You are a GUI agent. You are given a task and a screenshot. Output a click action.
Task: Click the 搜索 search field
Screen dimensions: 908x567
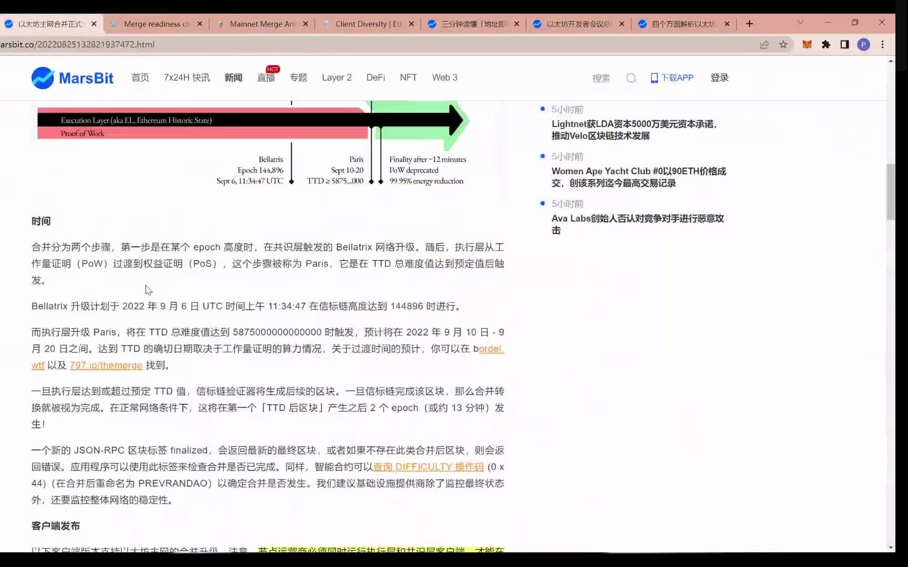click(x=601, y=78)
